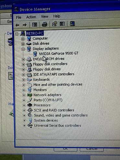Select the System devices label

coord(46,120)
